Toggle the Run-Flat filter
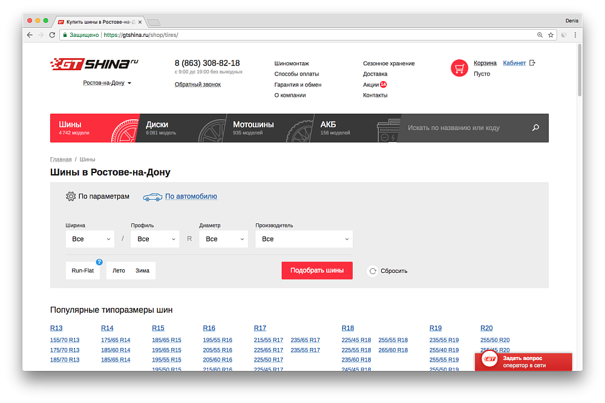Image resolution: width=605 pixels, height=403 pixels. pyautogui.click(x=82, y=270)
